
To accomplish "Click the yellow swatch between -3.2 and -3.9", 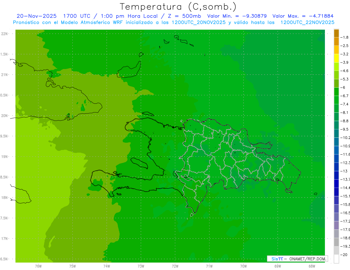I will 336,58.
